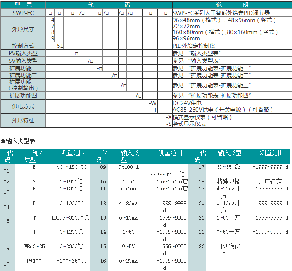The width and height of the screenshot is (292, 271).
Task: Click the 0~1200℃ range
Action: [72, 232]
